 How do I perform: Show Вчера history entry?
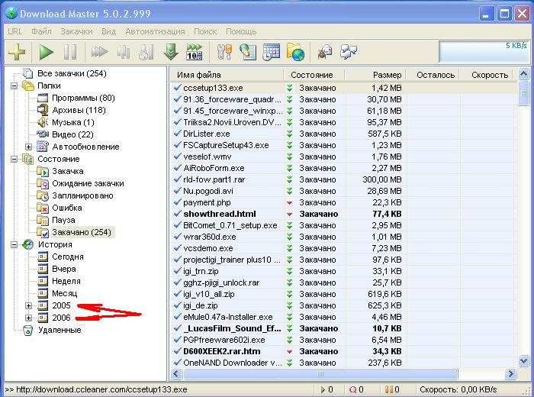tap(63, 270)
